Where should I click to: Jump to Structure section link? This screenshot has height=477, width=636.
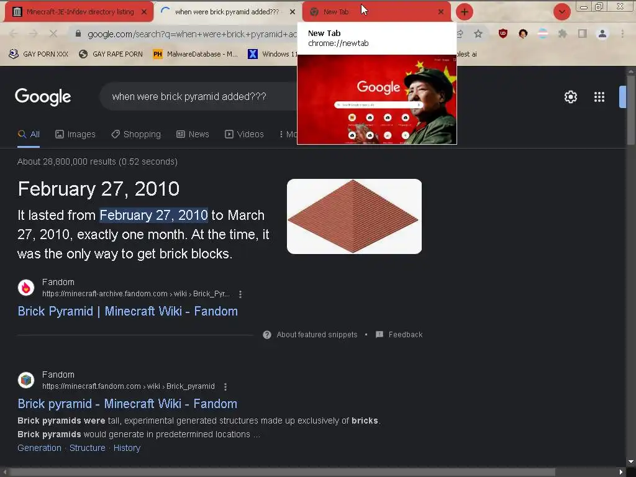(87, 448)
